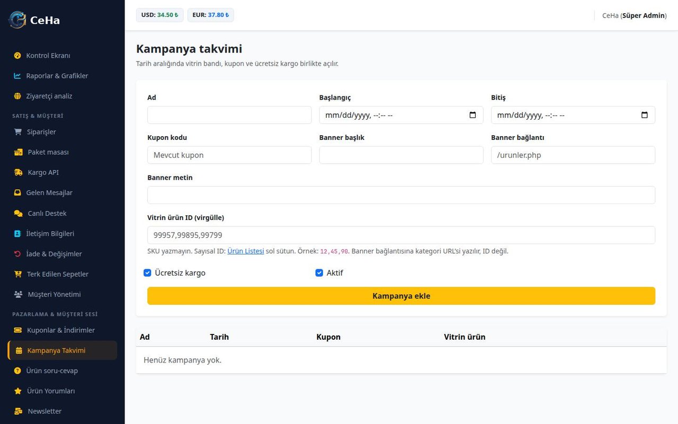Open the Siparişler menu entry
678x424 pixels.
pos(63,132)
